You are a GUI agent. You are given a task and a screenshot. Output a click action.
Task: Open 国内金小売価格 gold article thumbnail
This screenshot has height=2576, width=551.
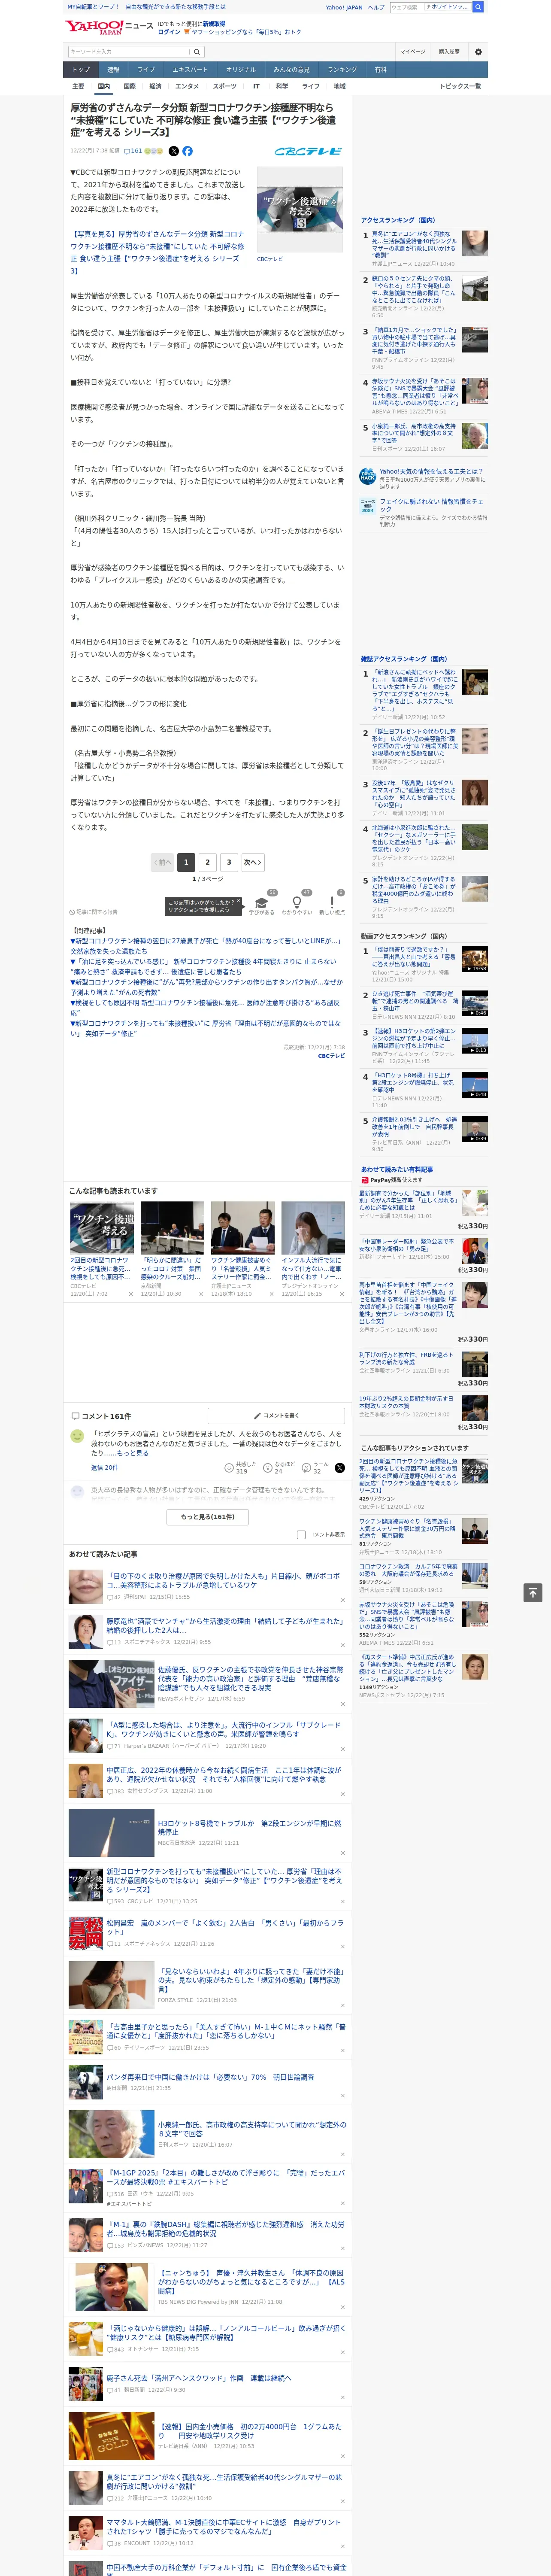[x=111, y=2436]
